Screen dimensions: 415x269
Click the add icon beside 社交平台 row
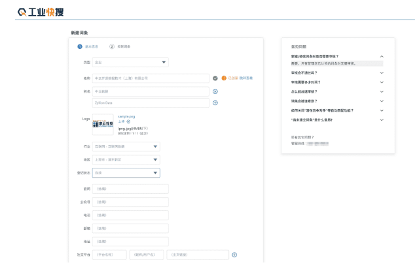pyautogui.click(x=234, y=255)
